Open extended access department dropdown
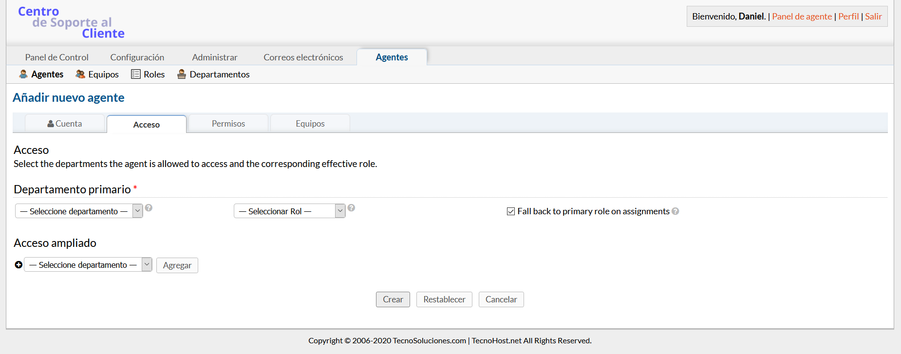 (x=88, y=264)
